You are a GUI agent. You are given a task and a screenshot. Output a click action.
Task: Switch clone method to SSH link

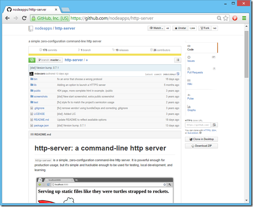(214, 130)
